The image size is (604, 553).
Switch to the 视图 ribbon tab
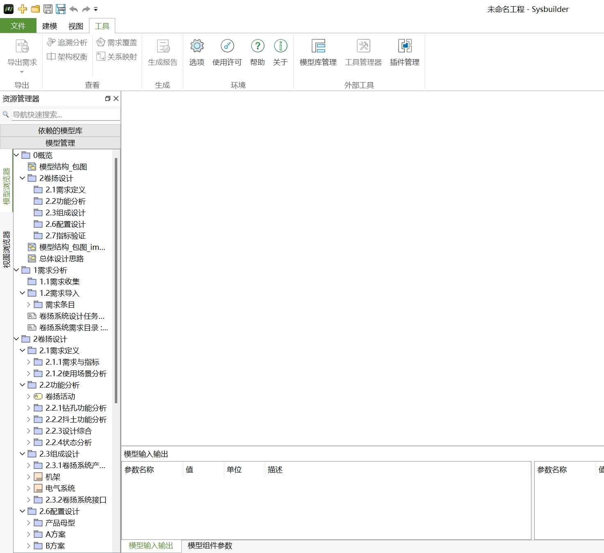coord(76,26)
